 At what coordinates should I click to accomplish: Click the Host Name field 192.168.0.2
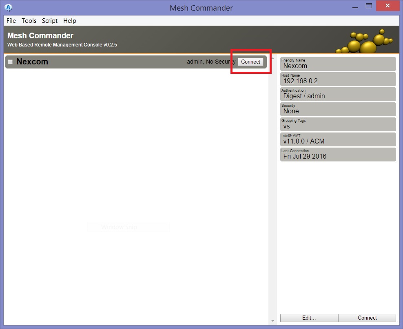(338, 79)
